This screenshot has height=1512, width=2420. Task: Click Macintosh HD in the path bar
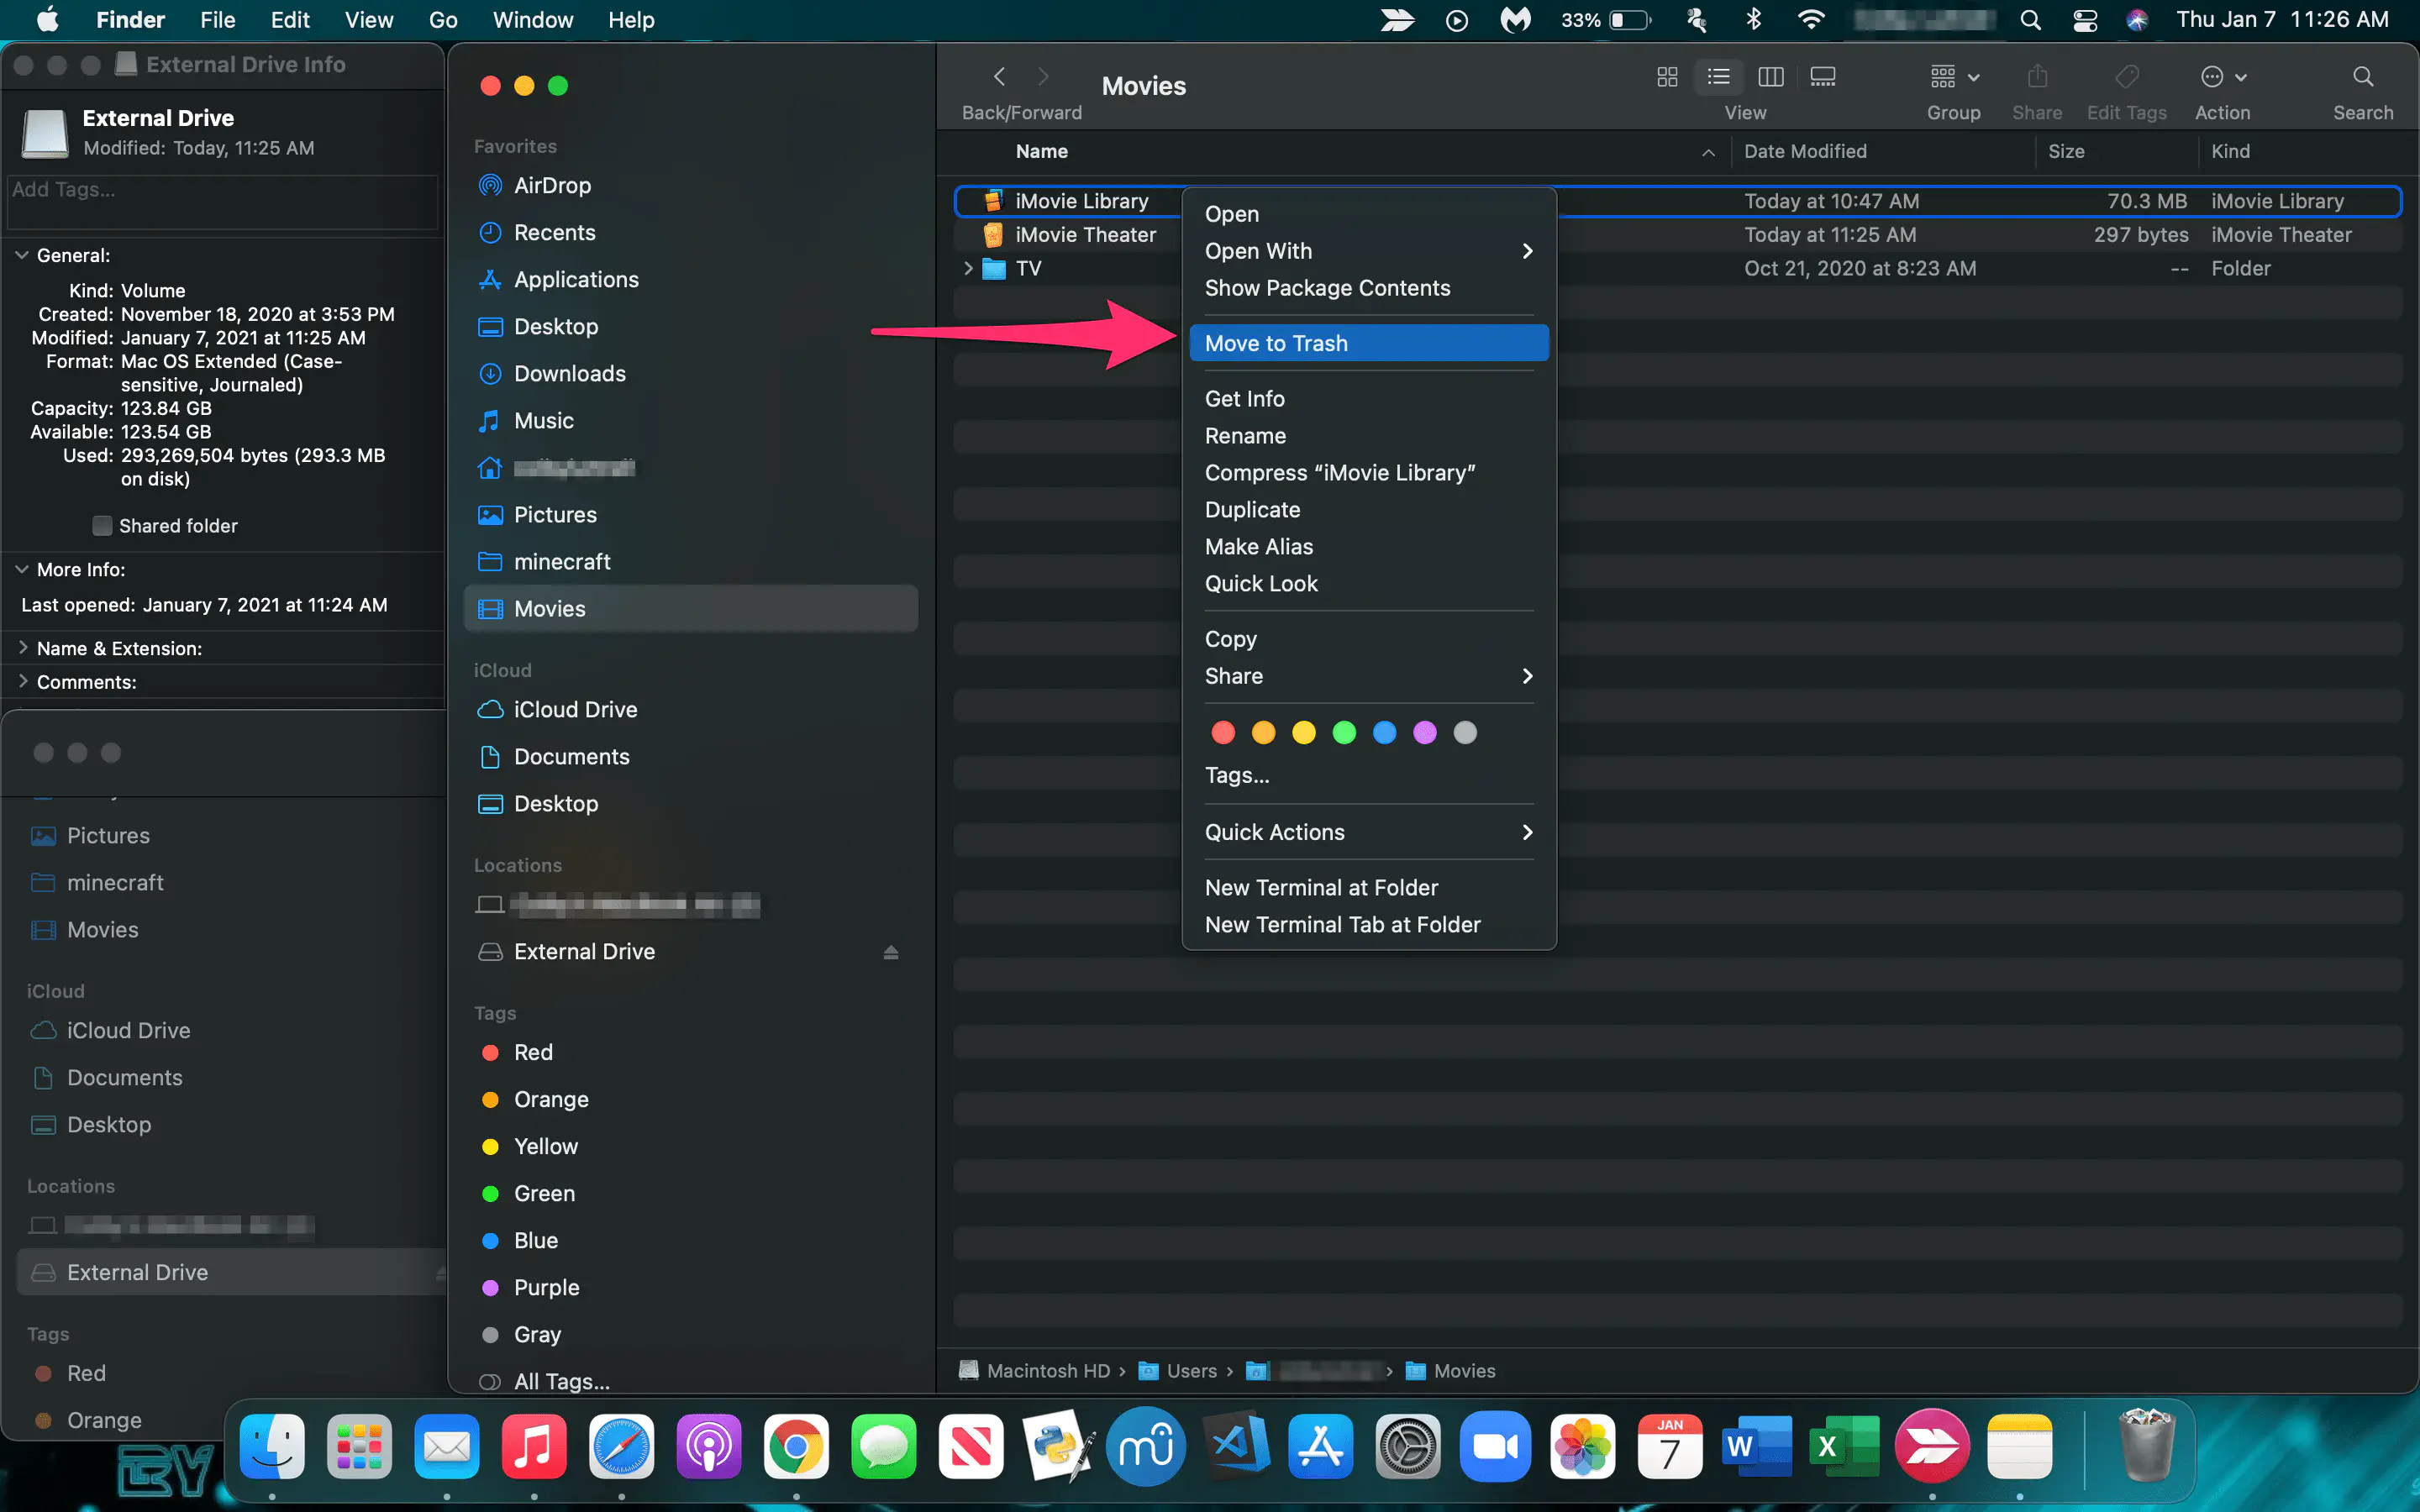[1046, 1371]
